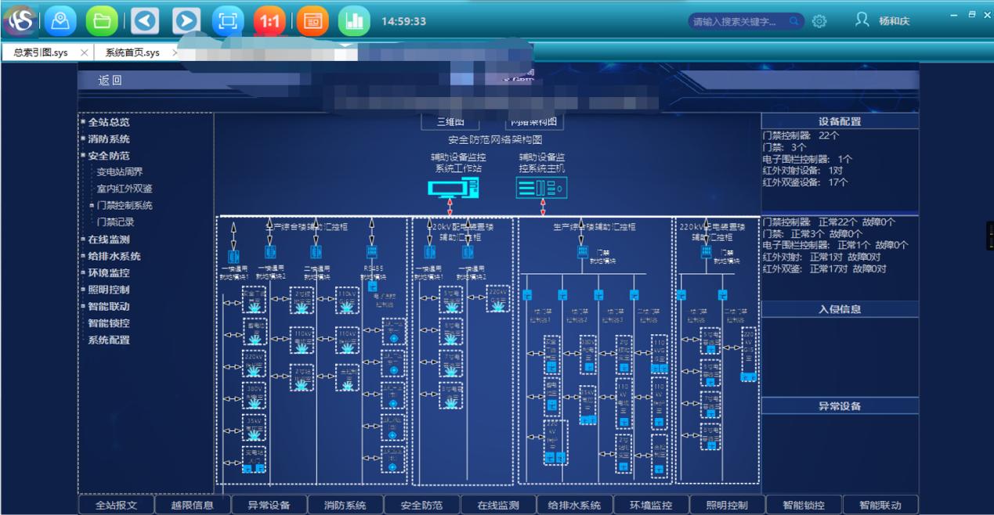Collapse the 安全防范 tree node
The height and width of the screenshot is (515, 994).
tap(108, 156)
